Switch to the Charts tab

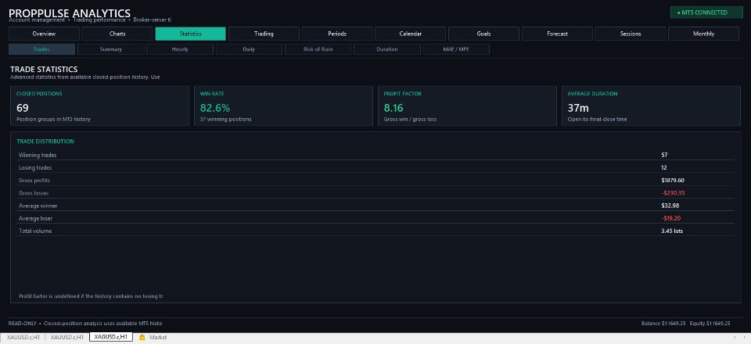click(x=117, y=34)
